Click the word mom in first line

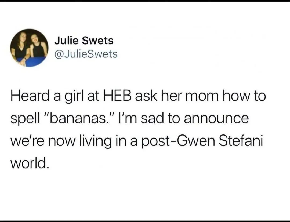(x=202, y=96)
